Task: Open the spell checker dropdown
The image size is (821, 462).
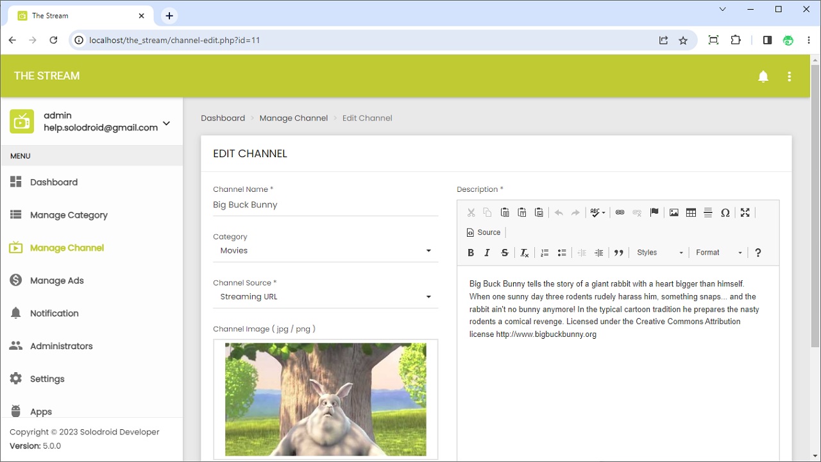Action: tap(598, 213)
